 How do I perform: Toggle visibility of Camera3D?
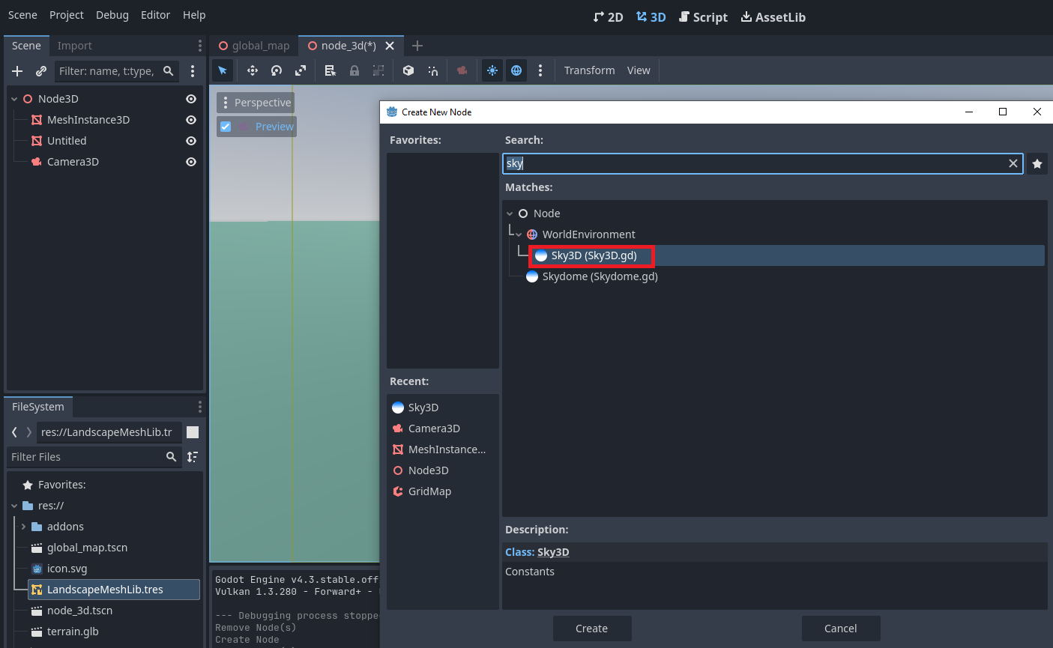(x=191, y=162)
